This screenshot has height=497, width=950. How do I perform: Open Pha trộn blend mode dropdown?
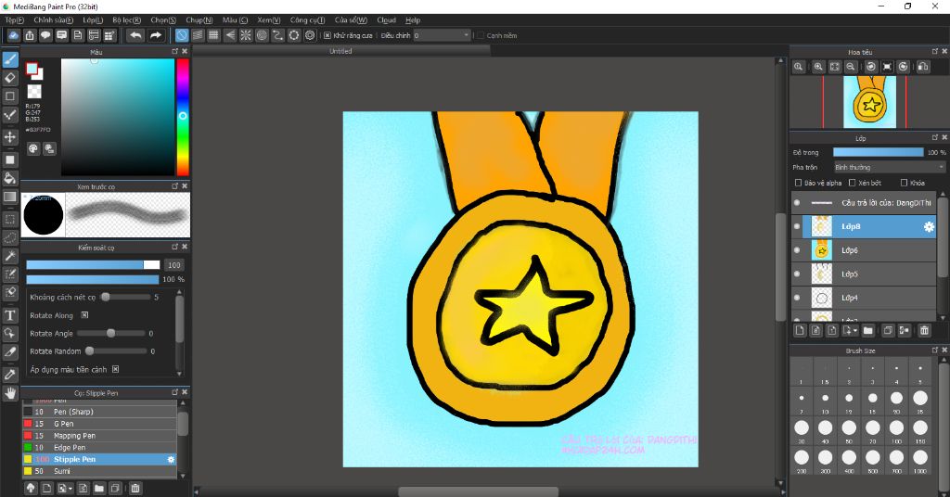(889, 167)
